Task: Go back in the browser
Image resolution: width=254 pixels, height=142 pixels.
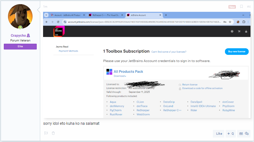Action: coord(47,22)
